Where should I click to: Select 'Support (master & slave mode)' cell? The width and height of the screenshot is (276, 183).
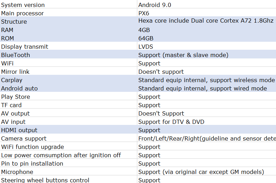pos(183,55)
